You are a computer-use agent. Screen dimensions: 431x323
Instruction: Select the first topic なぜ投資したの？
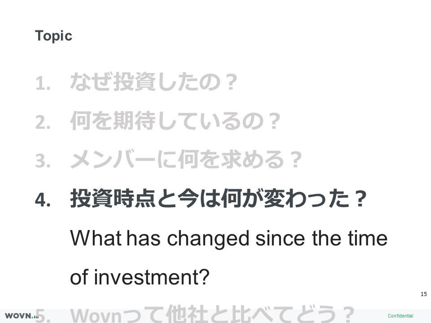(x=154, y=82)
